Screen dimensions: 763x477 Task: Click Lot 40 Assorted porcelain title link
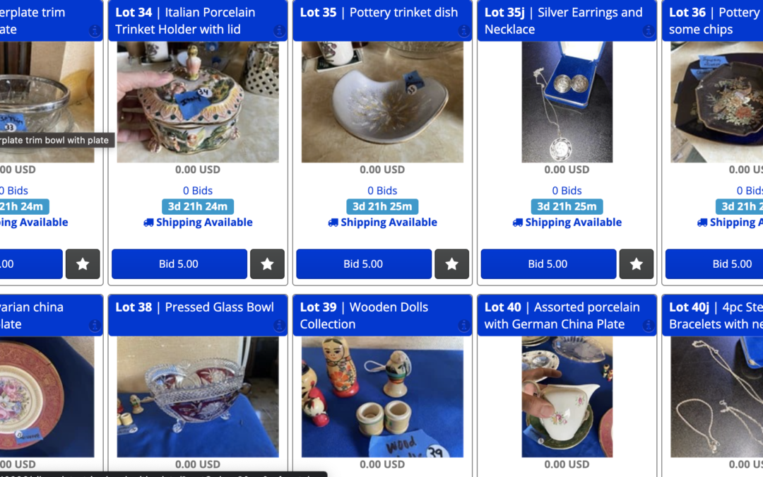point(562,315)
